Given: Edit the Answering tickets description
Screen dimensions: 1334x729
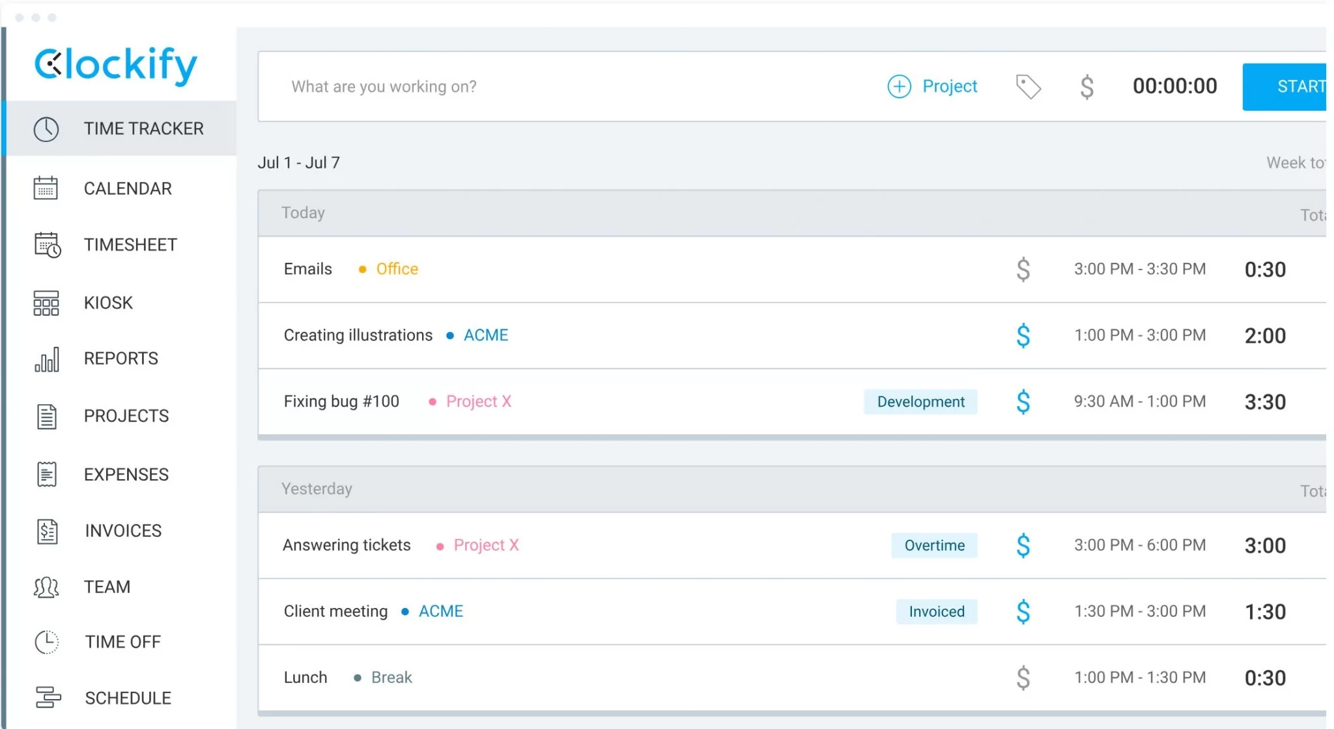Looking at the screenshot, I should point(347,545).
